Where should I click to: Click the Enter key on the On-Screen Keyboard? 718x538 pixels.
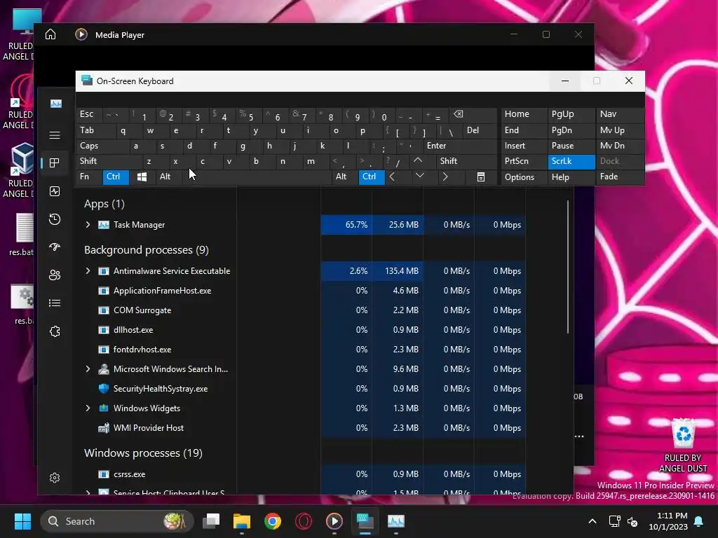pos(460,146)
